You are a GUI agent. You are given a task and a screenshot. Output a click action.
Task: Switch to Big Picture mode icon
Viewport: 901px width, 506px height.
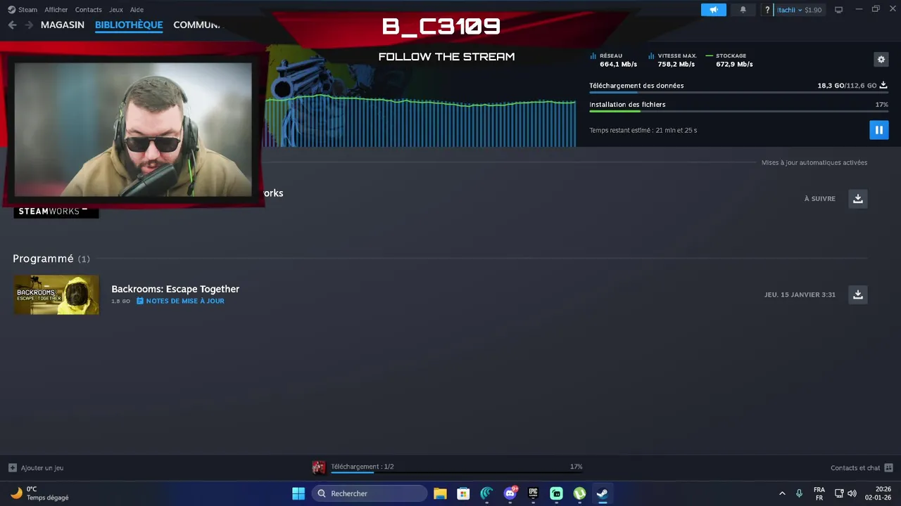point(838,10)
